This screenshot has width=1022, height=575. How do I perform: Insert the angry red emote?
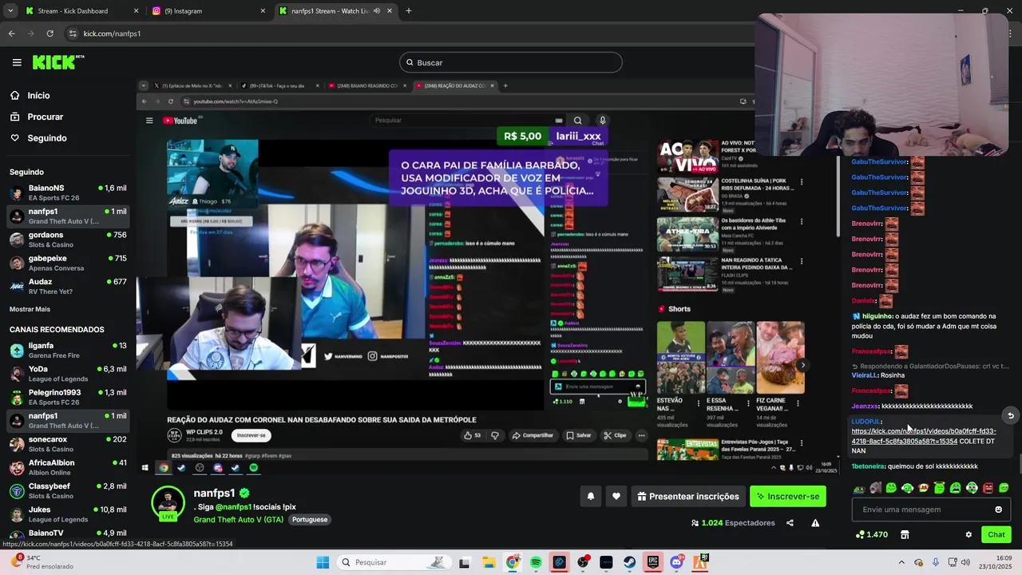(988, 488)
